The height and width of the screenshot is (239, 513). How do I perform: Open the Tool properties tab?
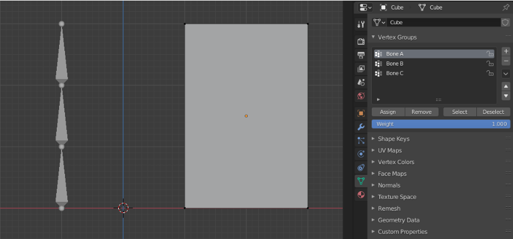coord(361,24)
